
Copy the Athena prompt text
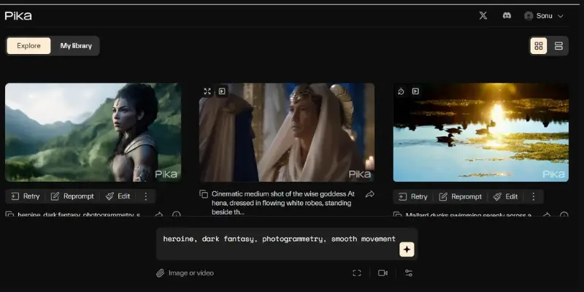[204, 194]
